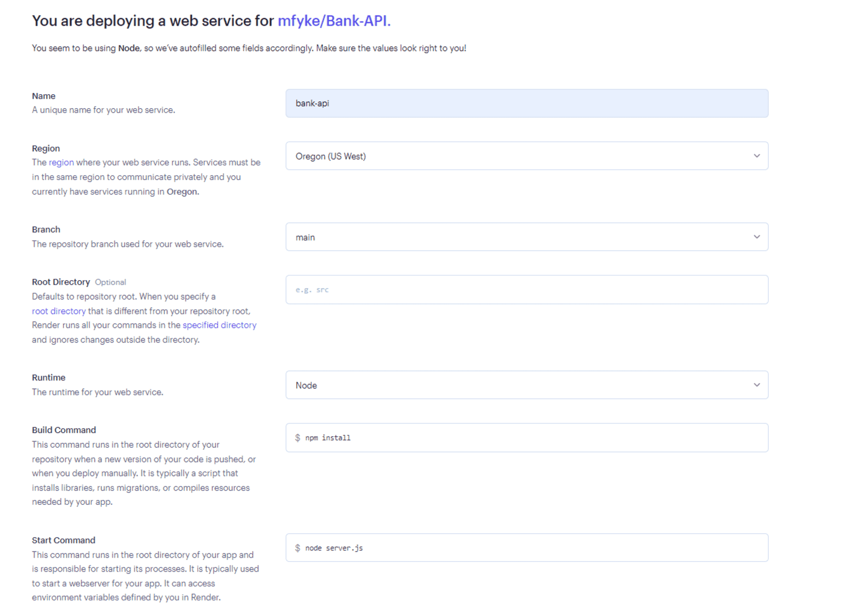The height and width of the screenshot is (613, 865).
Task: Open the Oregon (US West) region dropdown
Action: (x=526, y=156)
